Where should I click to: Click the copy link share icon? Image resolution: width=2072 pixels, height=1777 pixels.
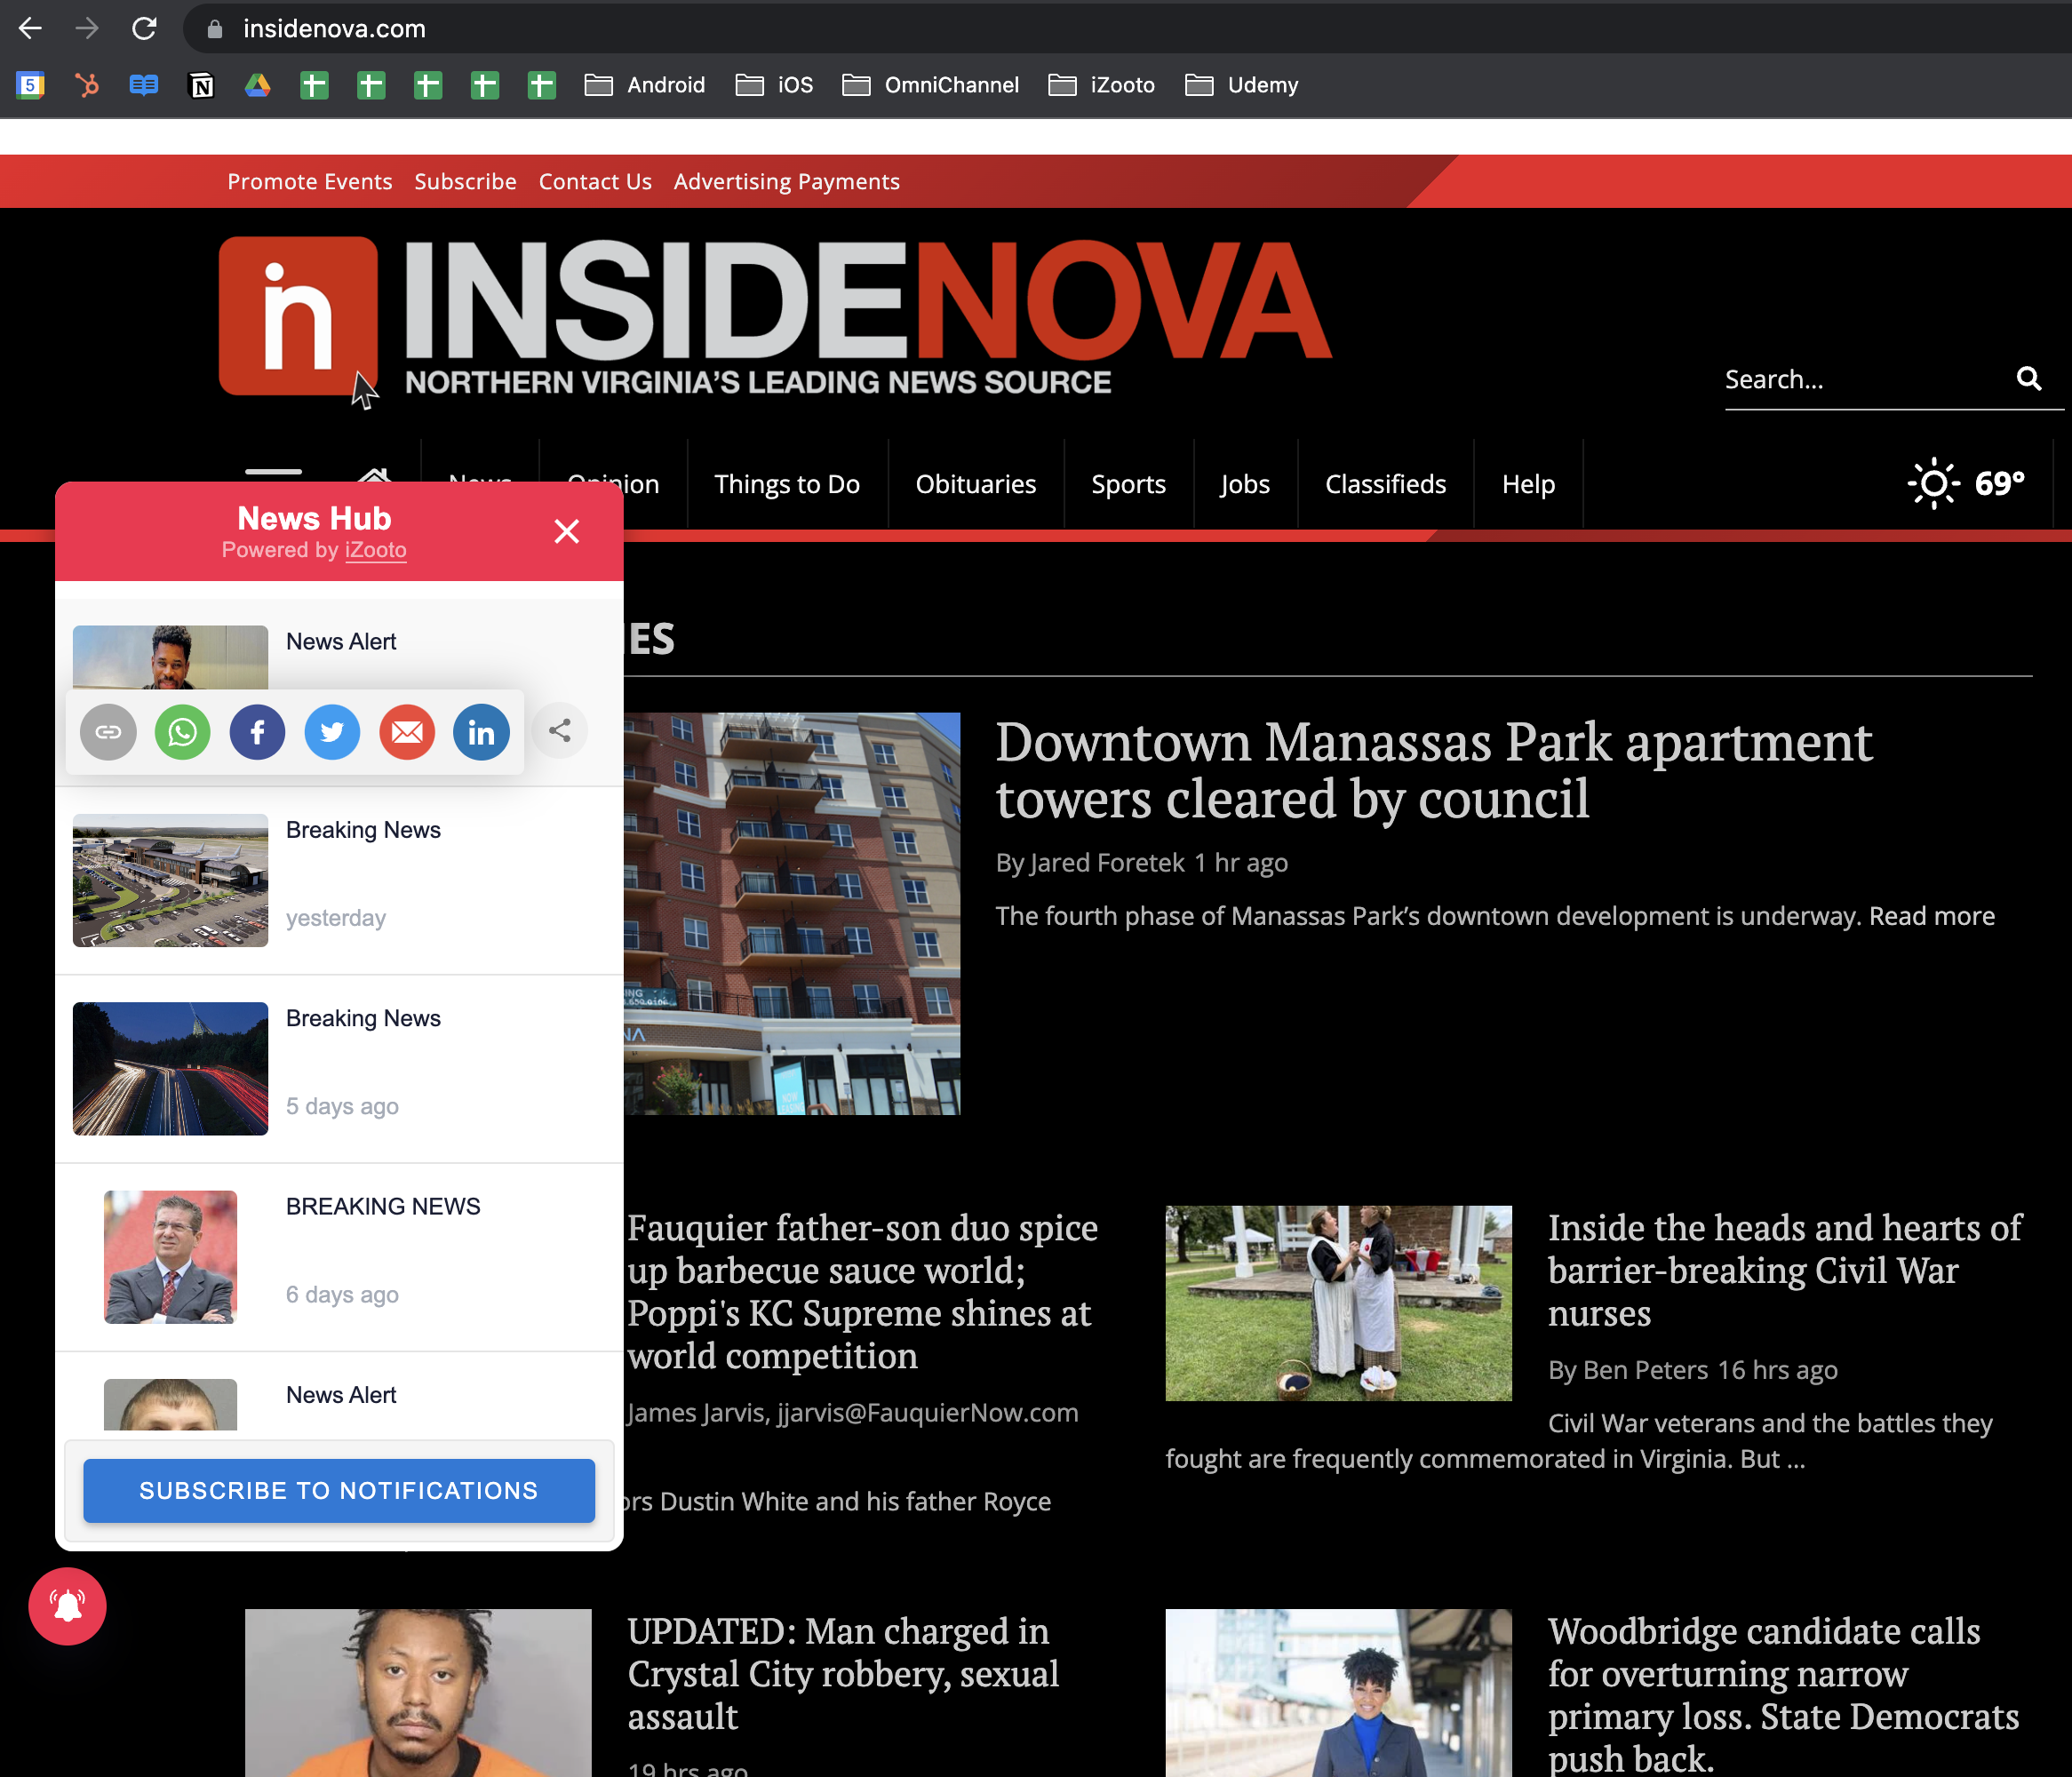pos(109,733)
